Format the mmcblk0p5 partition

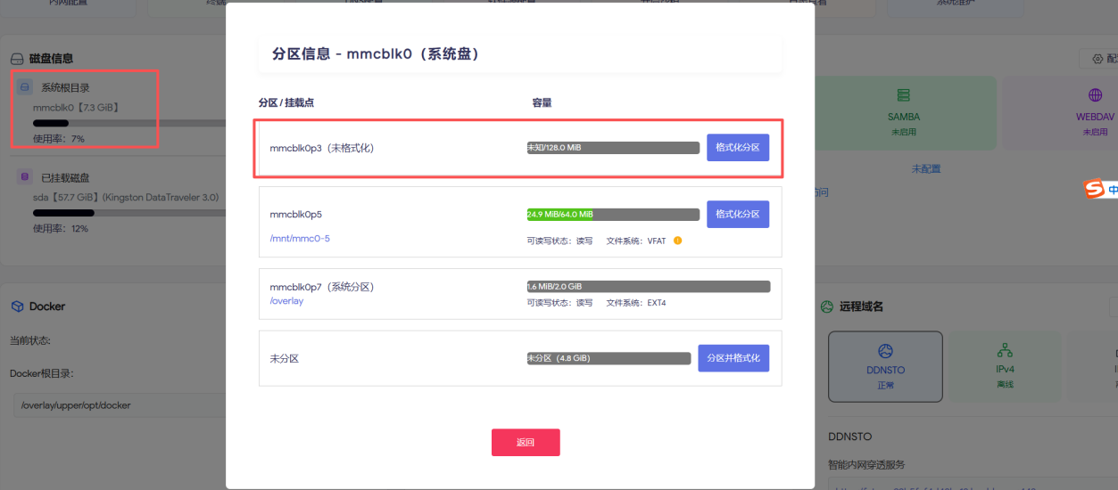point(737,214)
